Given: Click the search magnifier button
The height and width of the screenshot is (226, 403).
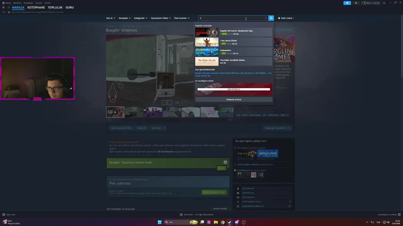Looking at the screenshot, I should coord(271,18).
